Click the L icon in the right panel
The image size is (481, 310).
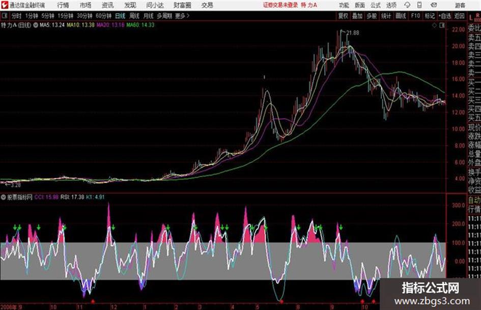pyautogui.click(x=471, y=17)
